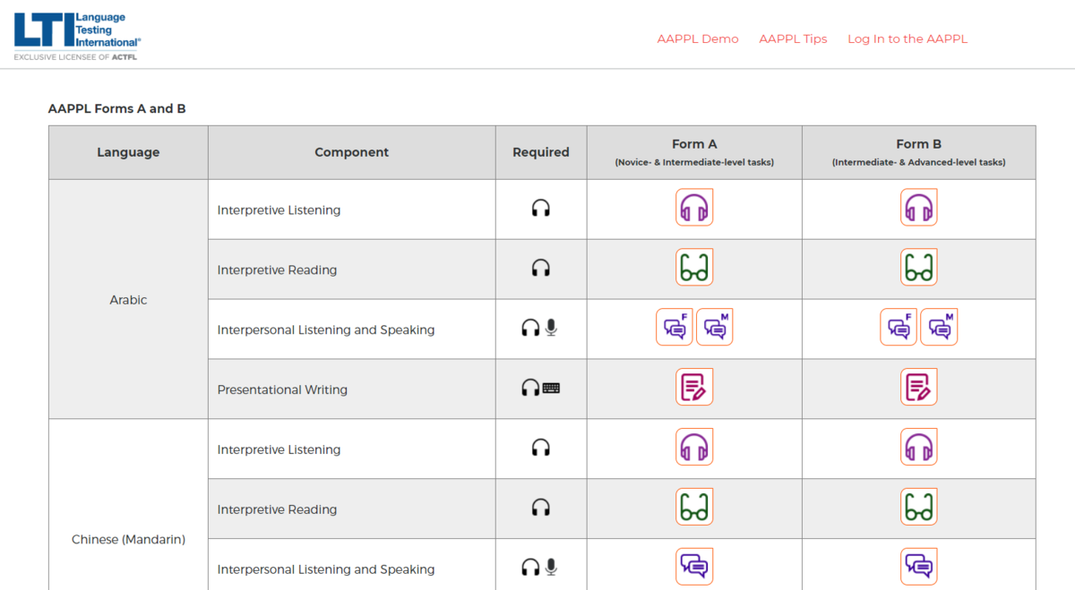Select Arabic Form A male speaking chat icon
This screenshot has height=590, width=1075.
[x=714, y=328]
